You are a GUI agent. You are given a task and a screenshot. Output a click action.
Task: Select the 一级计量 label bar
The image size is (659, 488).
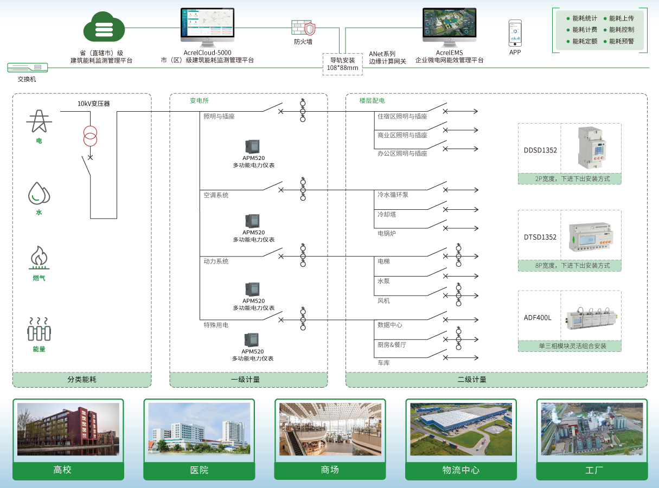point(248,380)
